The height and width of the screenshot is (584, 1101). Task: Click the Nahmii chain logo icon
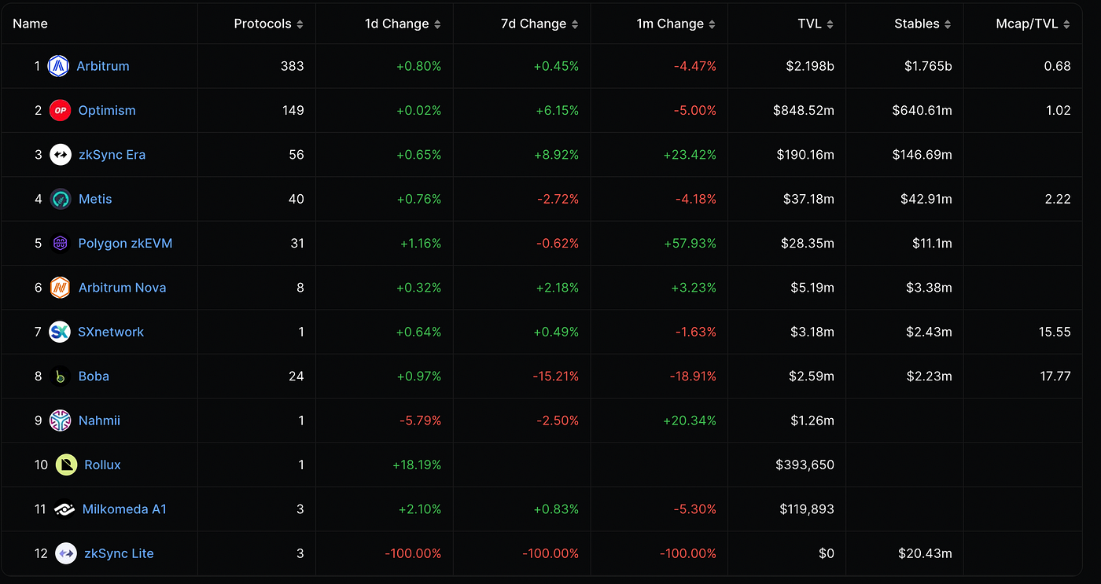tap(61, 421)
